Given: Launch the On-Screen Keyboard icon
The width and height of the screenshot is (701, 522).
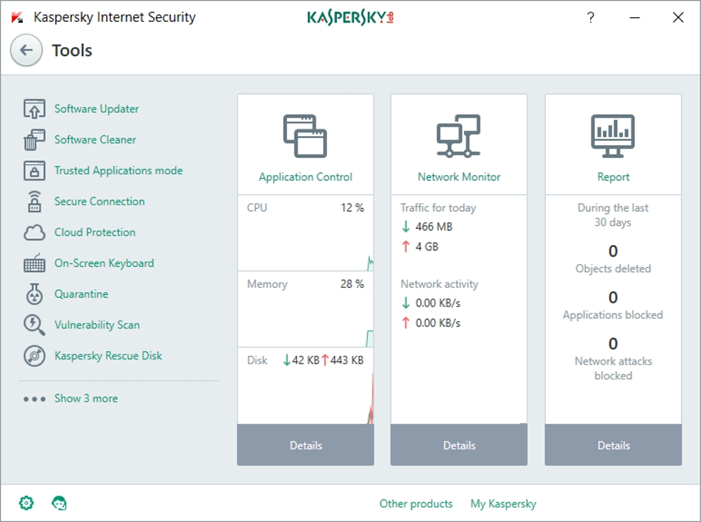Looking at the screenshot, I should coord(34,263).
